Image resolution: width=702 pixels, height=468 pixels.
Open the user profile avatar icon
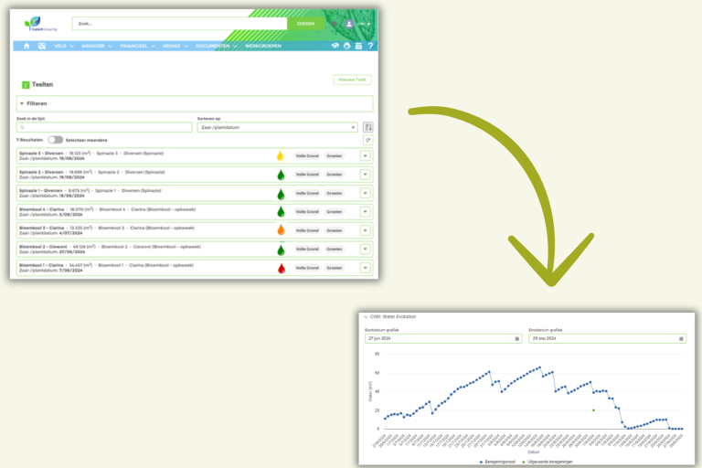pos(349,24)
